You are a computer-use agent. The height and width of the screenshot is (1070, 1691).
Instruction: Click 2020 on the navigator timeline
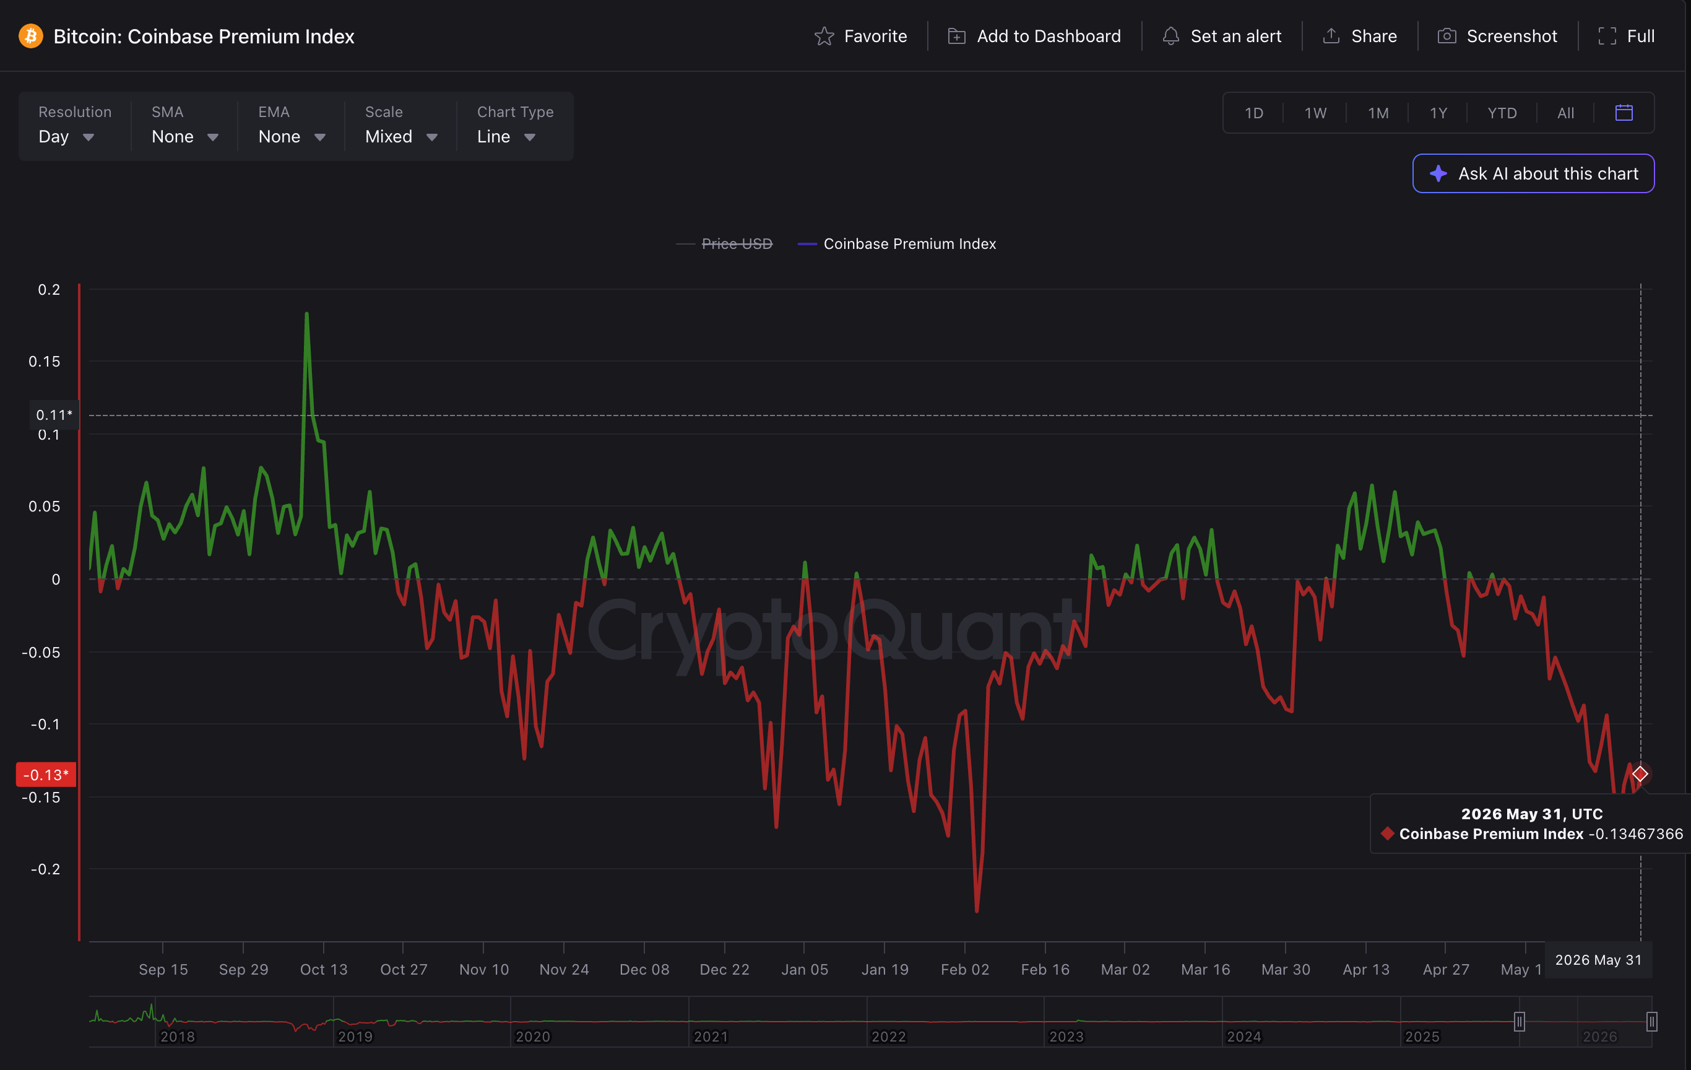click(532, 1037)
